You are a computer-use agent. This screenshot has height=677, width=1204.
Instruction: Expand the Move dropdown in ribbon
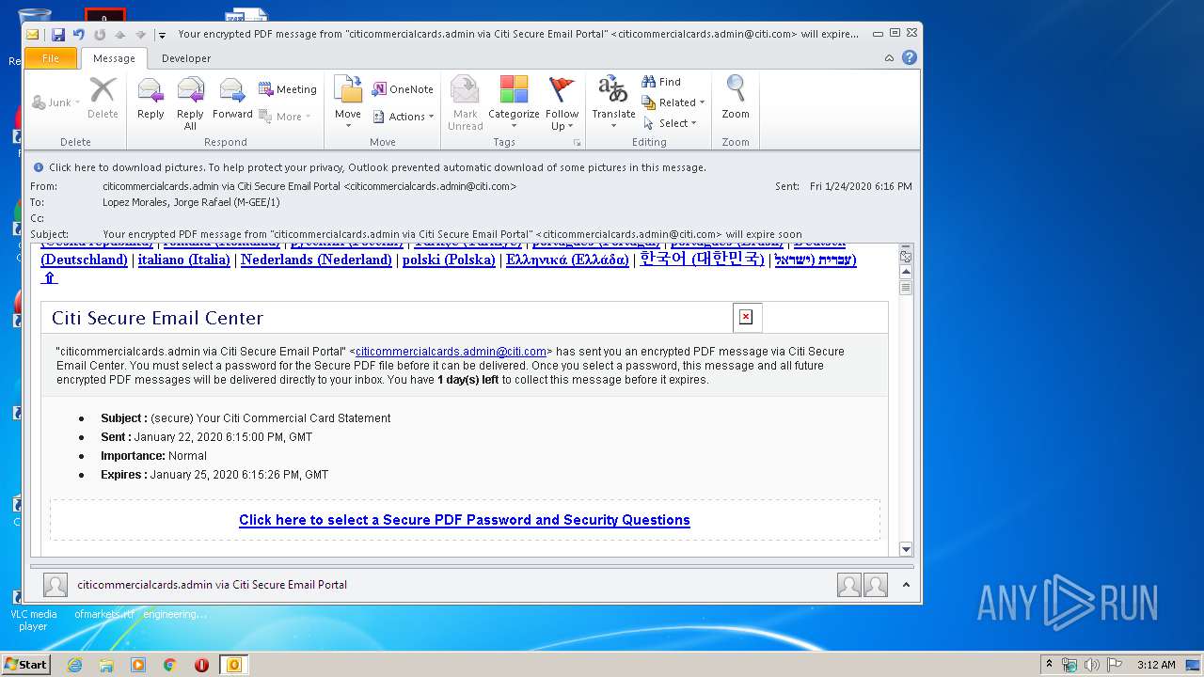[x=348, y=102]
